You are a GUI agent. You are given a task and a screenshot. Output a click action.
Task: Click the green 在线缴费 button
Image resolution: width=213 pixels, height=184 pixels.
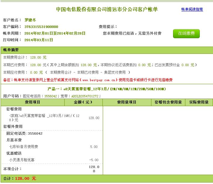point(186,34)
